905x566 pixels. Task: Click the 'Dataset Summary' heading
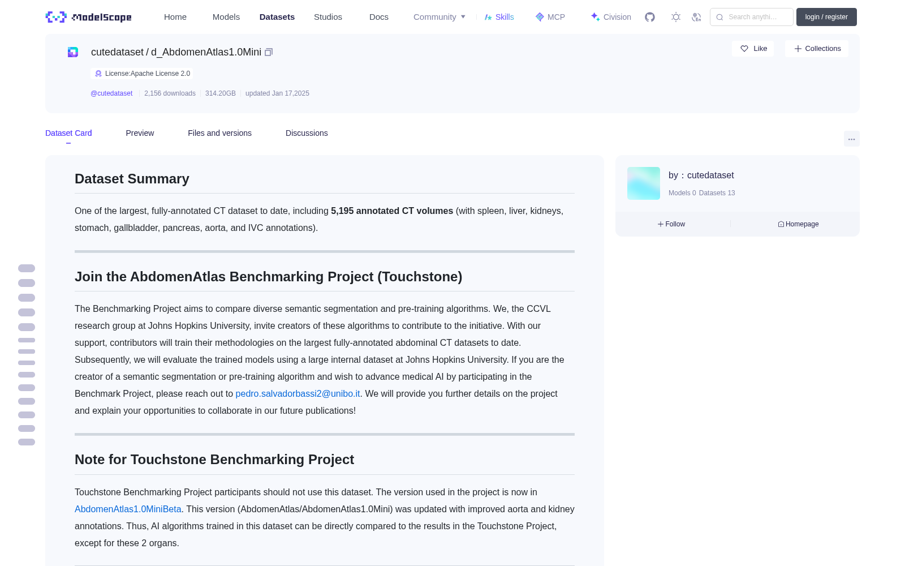coord(132,179)
